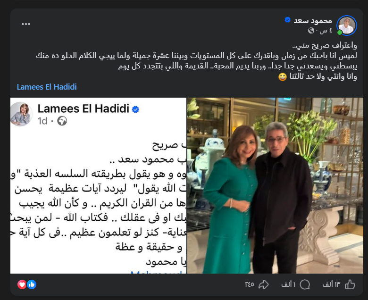Viewport: 368px width, 300px height.
Task: Click the laughing emoji in post text
Action: click(x=282, y=77)
